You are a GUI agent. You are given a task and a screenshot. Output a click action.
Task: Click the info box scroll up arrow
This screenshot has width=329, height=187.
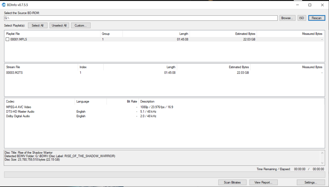322,153
